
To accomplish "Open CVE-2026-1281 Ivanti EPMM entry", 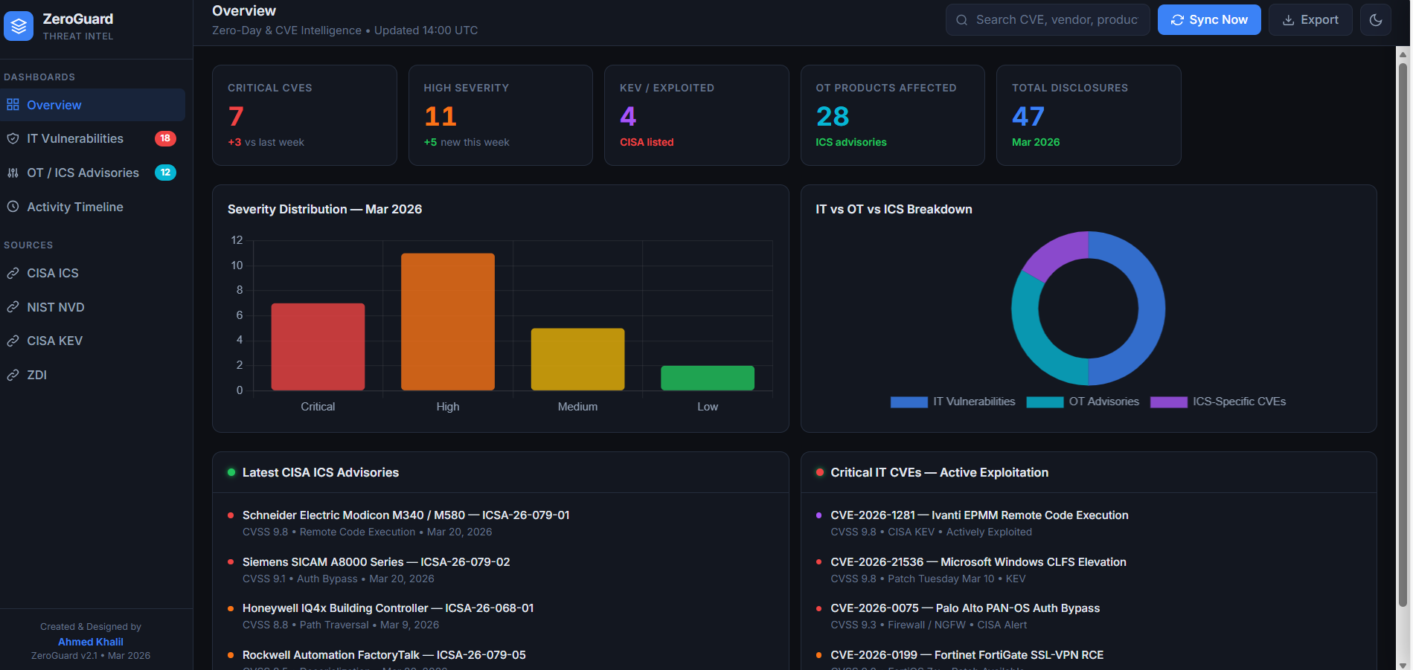I will pos(1089,523).
